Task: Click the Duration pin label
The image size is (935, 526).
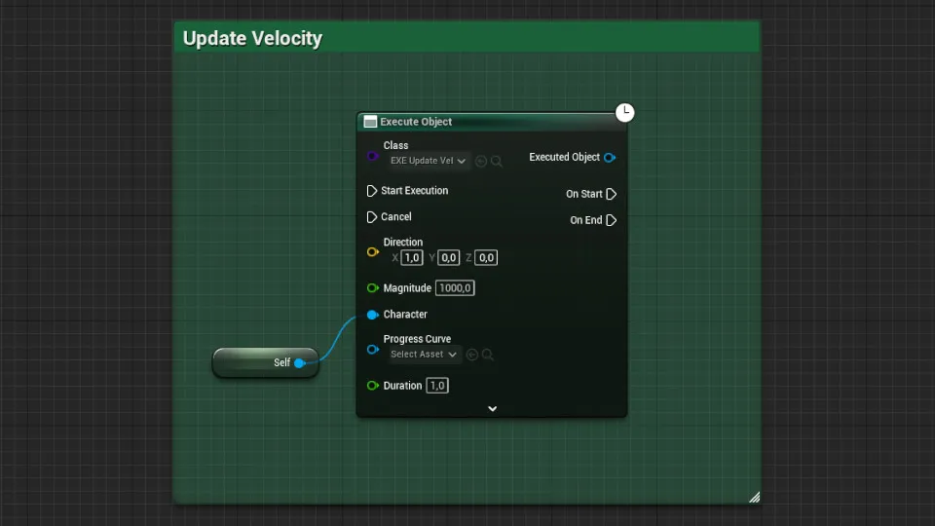Action: (402, 386)
